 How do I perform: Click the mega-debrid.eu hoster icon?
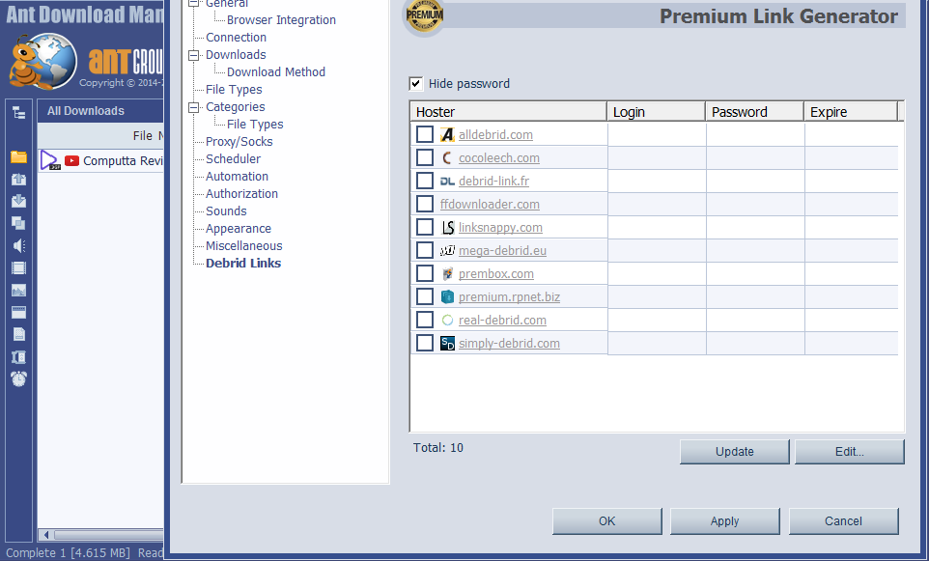pyautogui.click(x=447, y=251)
